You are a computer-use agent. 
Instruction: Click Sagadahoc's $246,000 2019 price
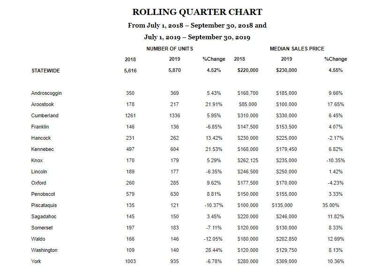point(286,216)
